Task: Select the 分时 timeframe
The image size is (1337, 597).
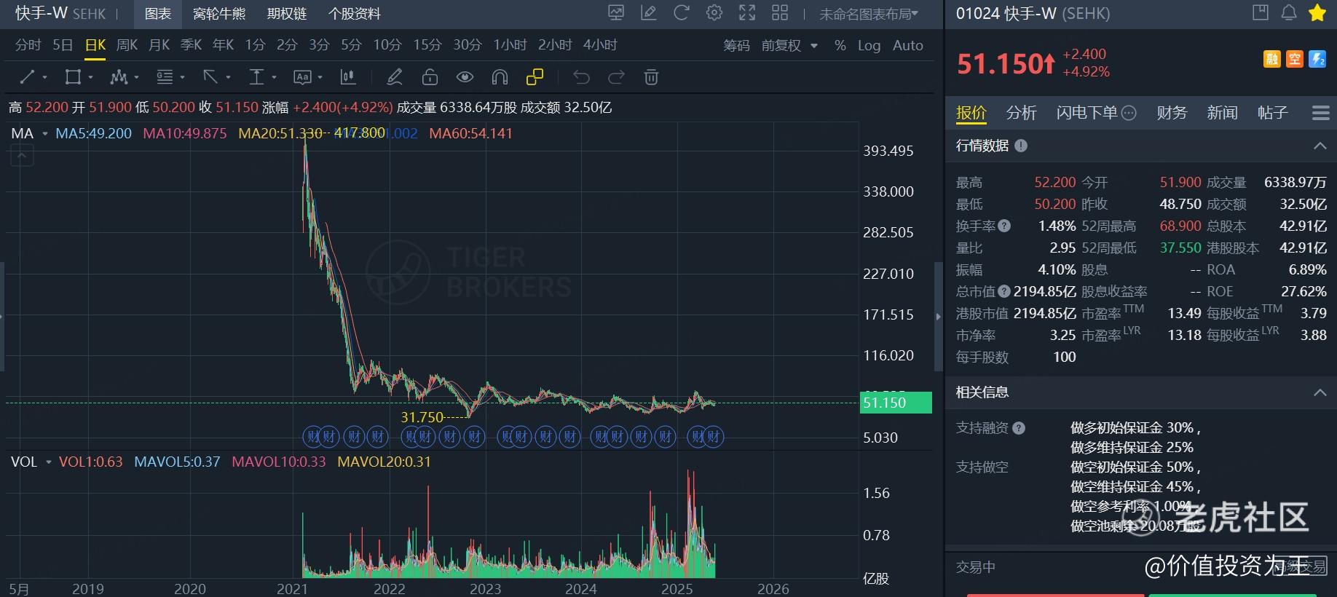Action: (x=28, y=45)
